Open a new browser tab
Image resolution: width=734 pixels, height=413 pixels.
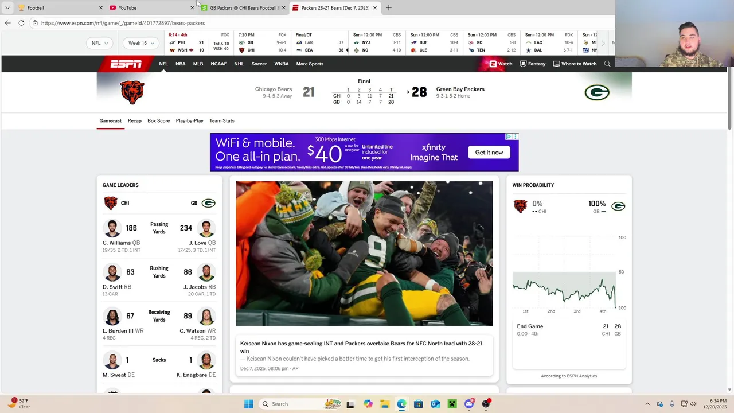pyautogui.click(x=388, y=7)
